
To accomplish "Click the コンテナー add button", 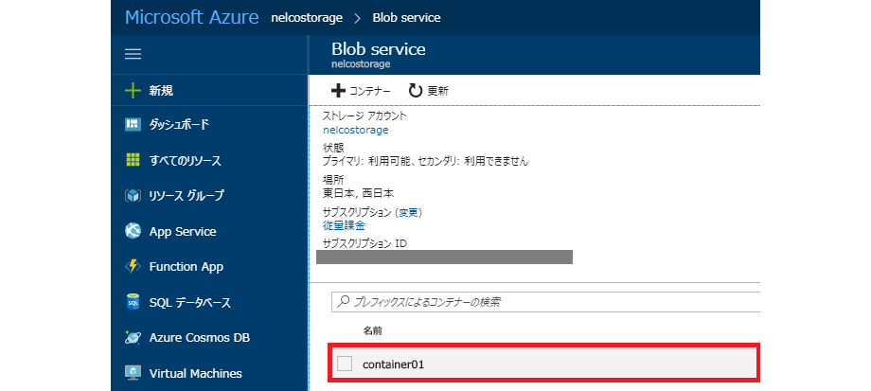I will click(x=361, y=91).
